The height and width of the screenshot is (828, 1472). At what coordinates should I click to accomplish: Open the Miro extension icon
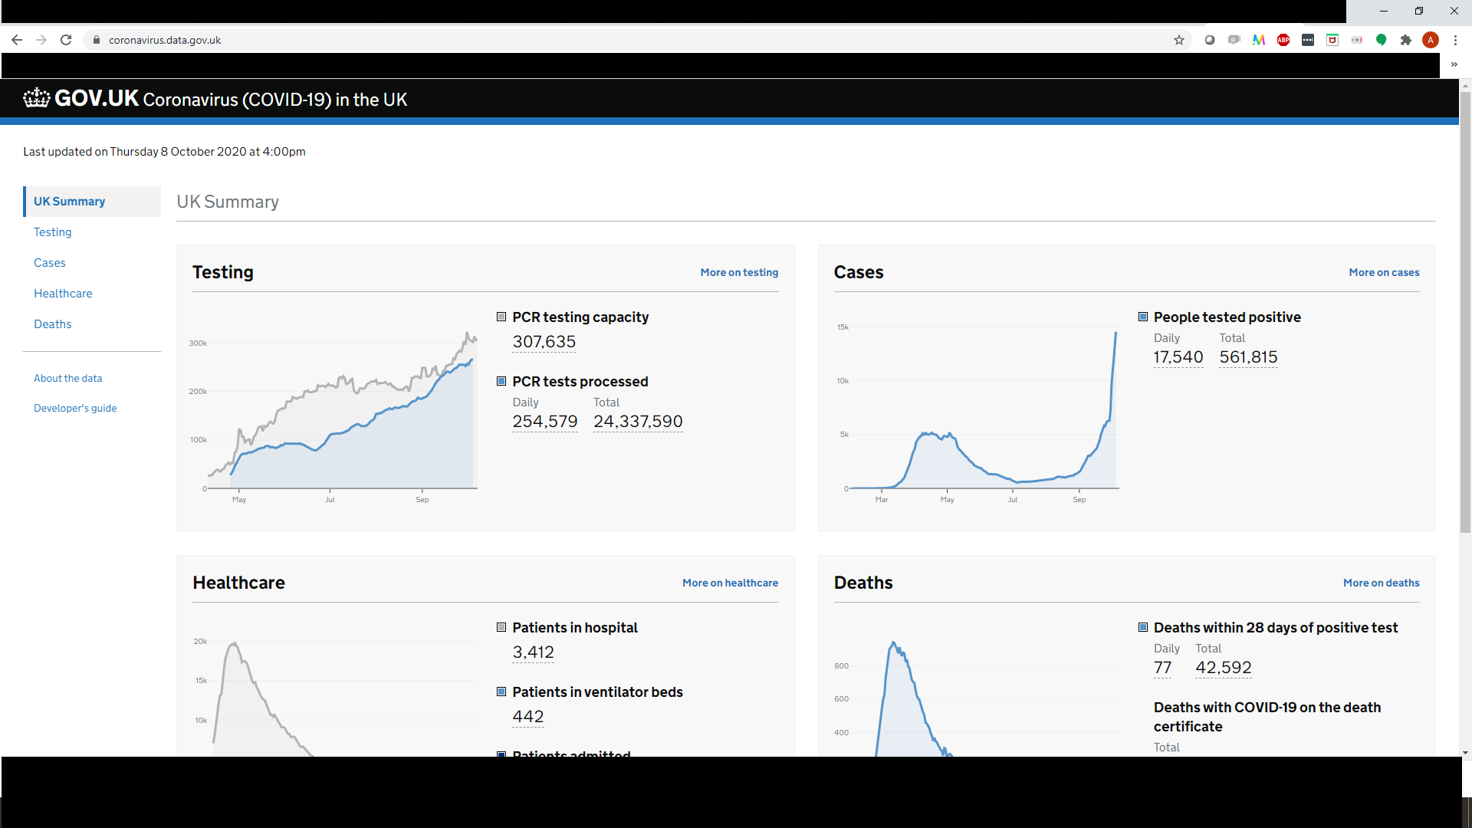pyautogui.click(x=1259, y=40)
